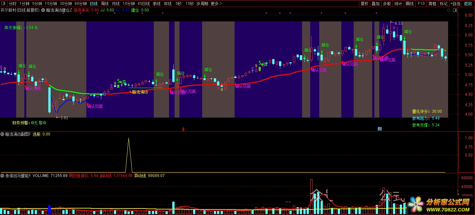
Task: Open the 标记 marker tool
Action: (444, 4)
